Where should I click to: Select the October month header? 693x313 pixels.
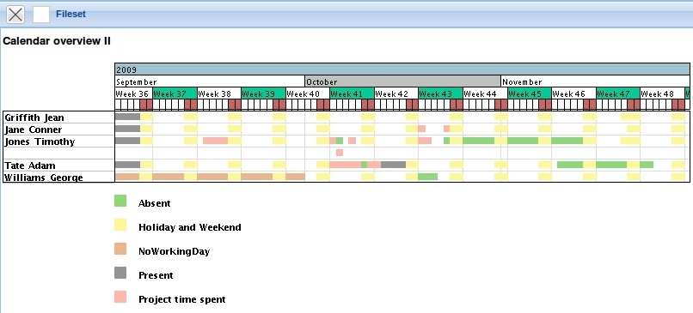(402, 81)
